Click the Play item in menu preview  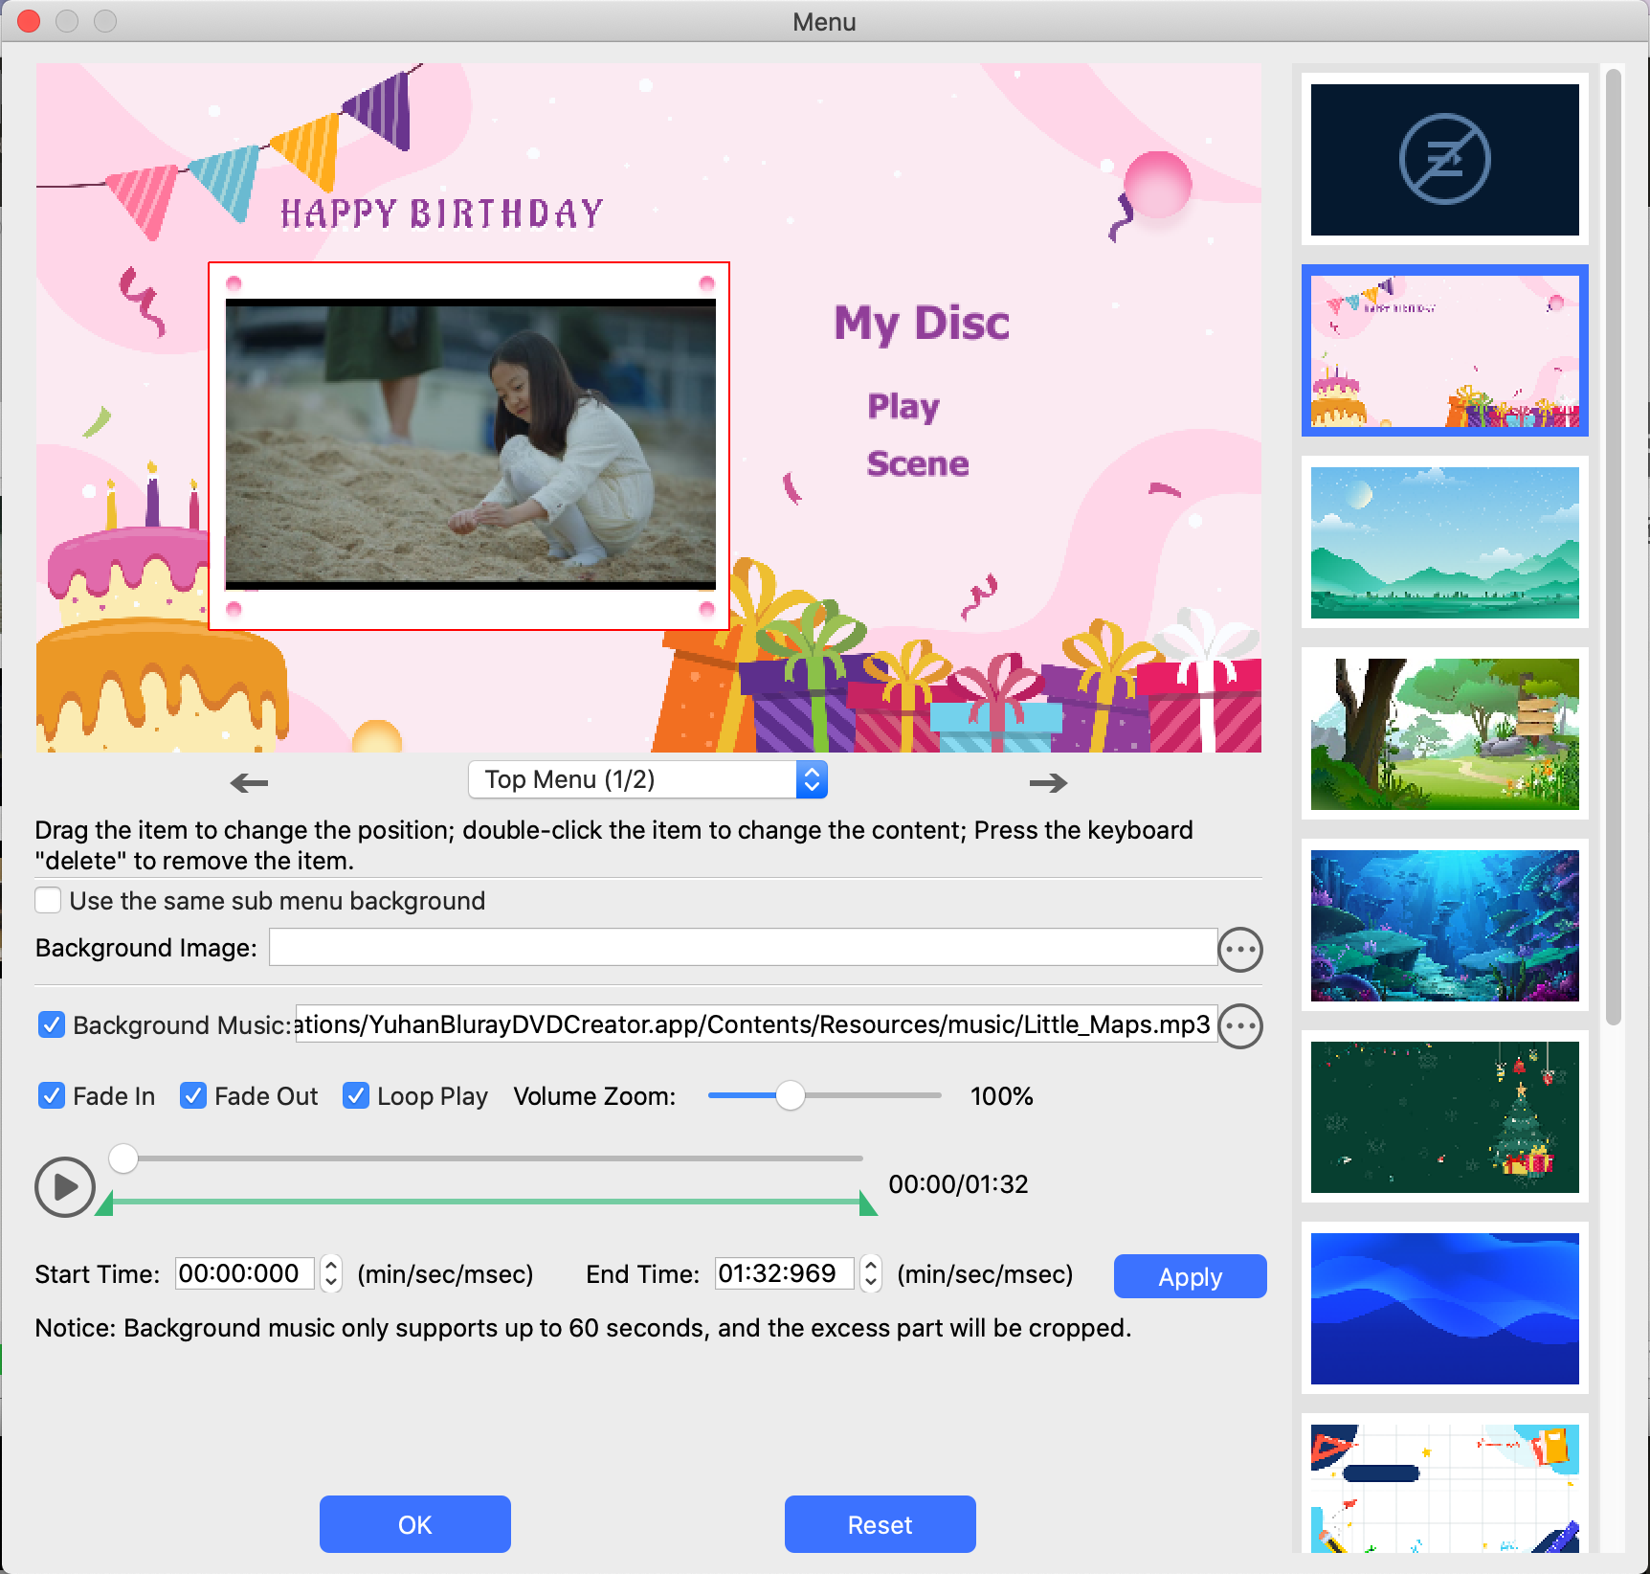[x=903, y=407]
